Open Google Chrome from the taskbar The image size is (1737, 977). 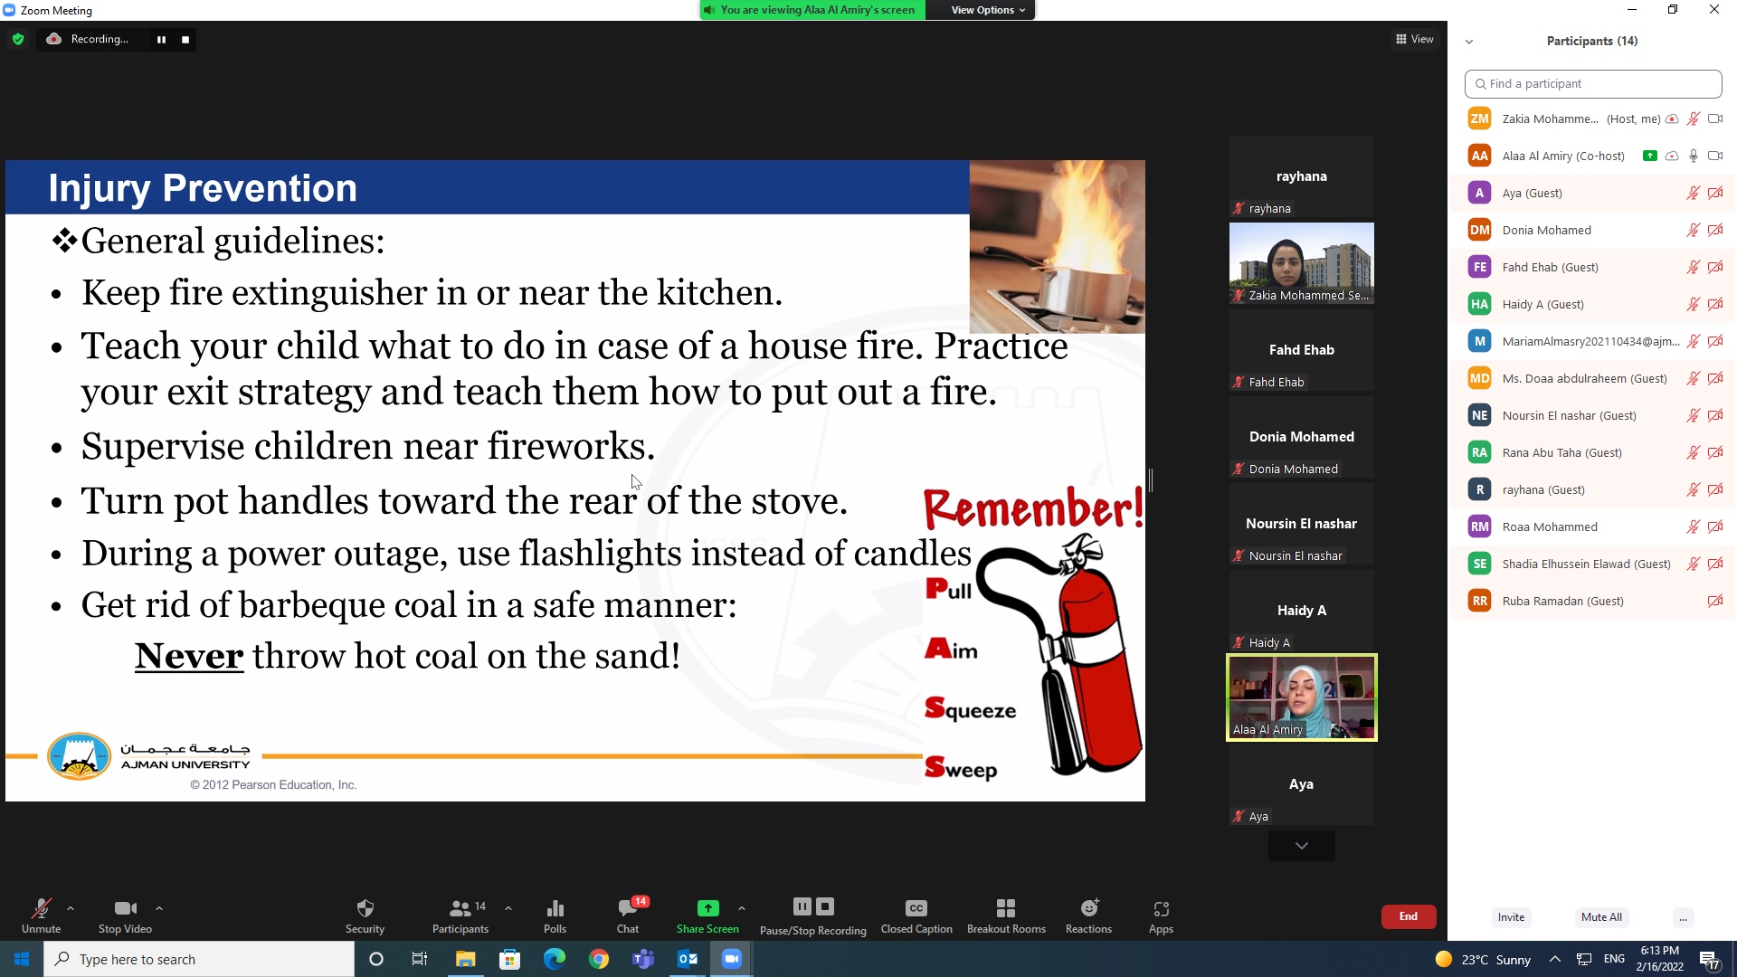[x=599, y=959]
